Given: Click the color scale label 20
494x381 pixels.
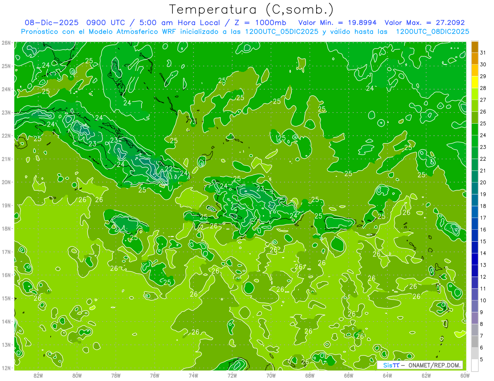Looking at the screenshot, I should click(x=483, y=182).
